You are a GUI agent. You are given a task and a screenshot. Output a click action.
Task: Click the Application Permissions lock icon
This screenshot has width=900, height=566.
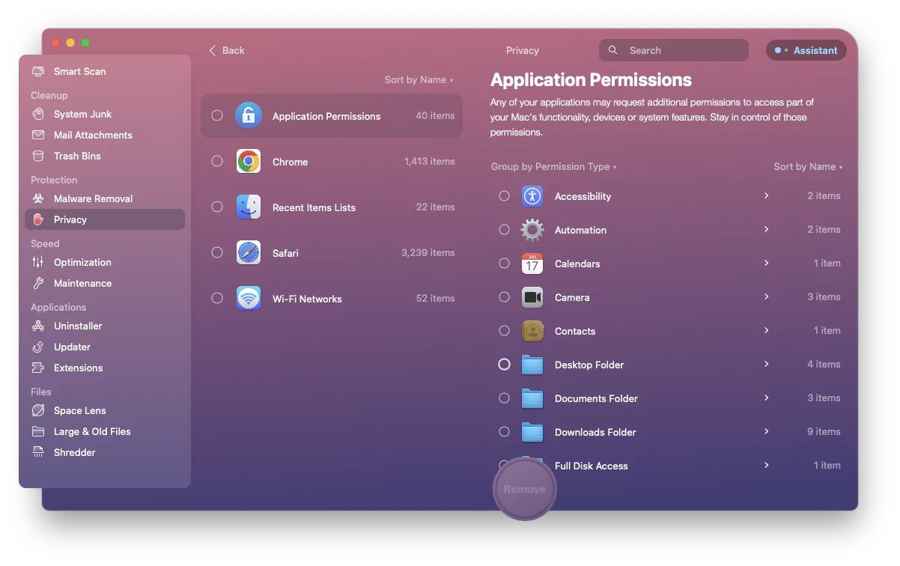249,115
